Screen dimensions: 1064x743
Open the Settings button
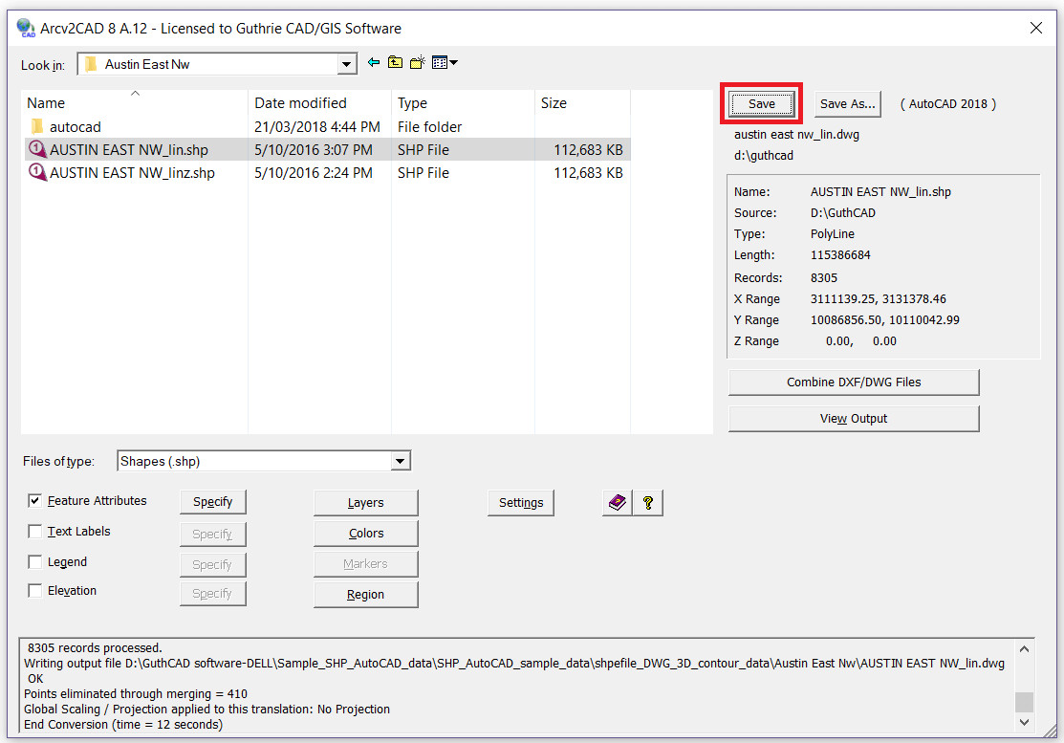point(521,503)
